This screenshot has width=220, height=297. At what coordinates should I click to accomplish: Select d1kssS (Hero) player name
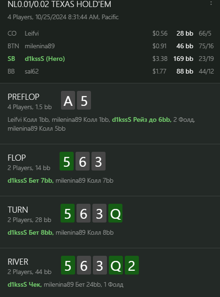(45, 59)
